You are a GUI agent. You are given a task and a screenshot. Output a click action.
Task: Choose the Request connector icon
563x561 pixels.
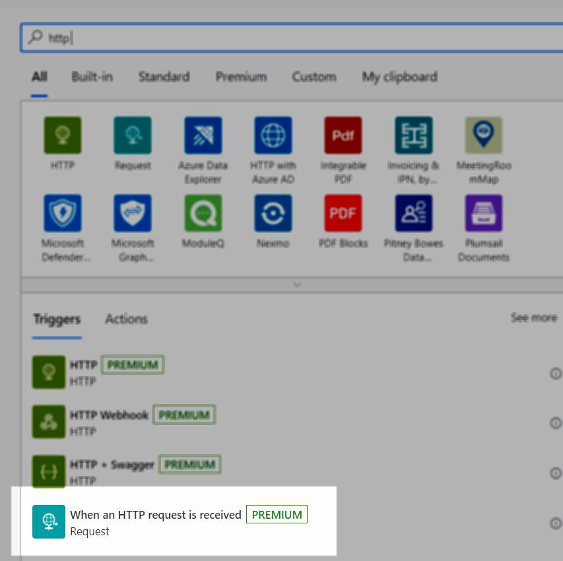pos(133,136)
